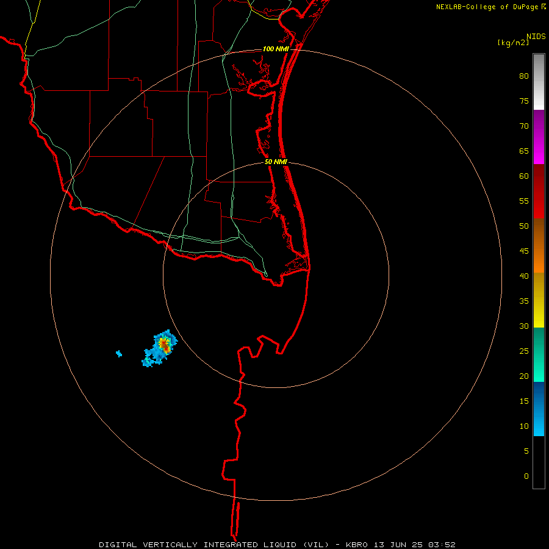
Task: Click the 60 value on the color scale
Action: tap(524, 176)
